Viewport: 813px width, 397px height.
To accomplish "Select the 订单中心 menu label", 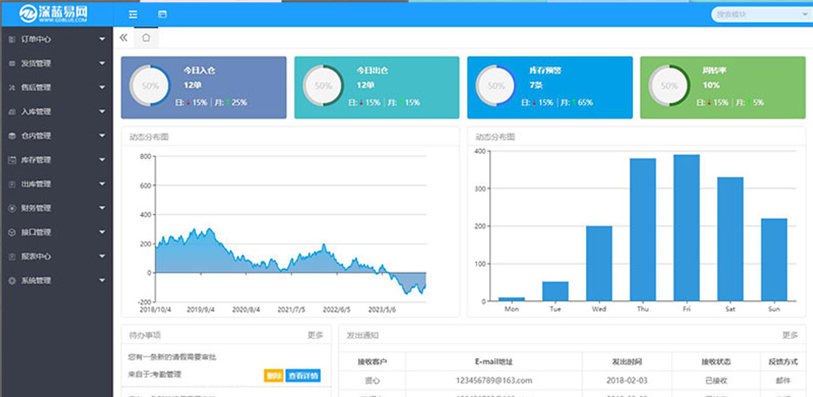I will tap(36, 40).
